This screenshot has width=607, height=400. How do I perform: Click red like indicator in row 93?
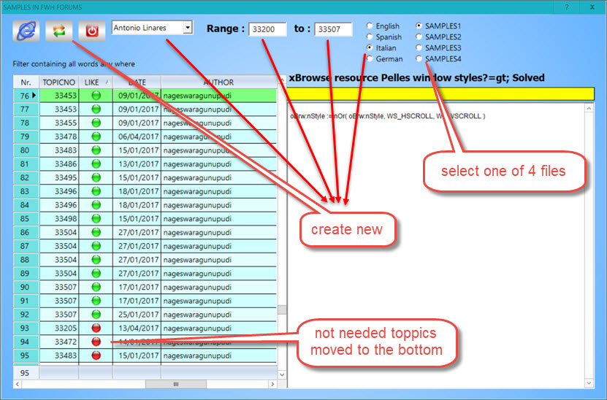96,328
